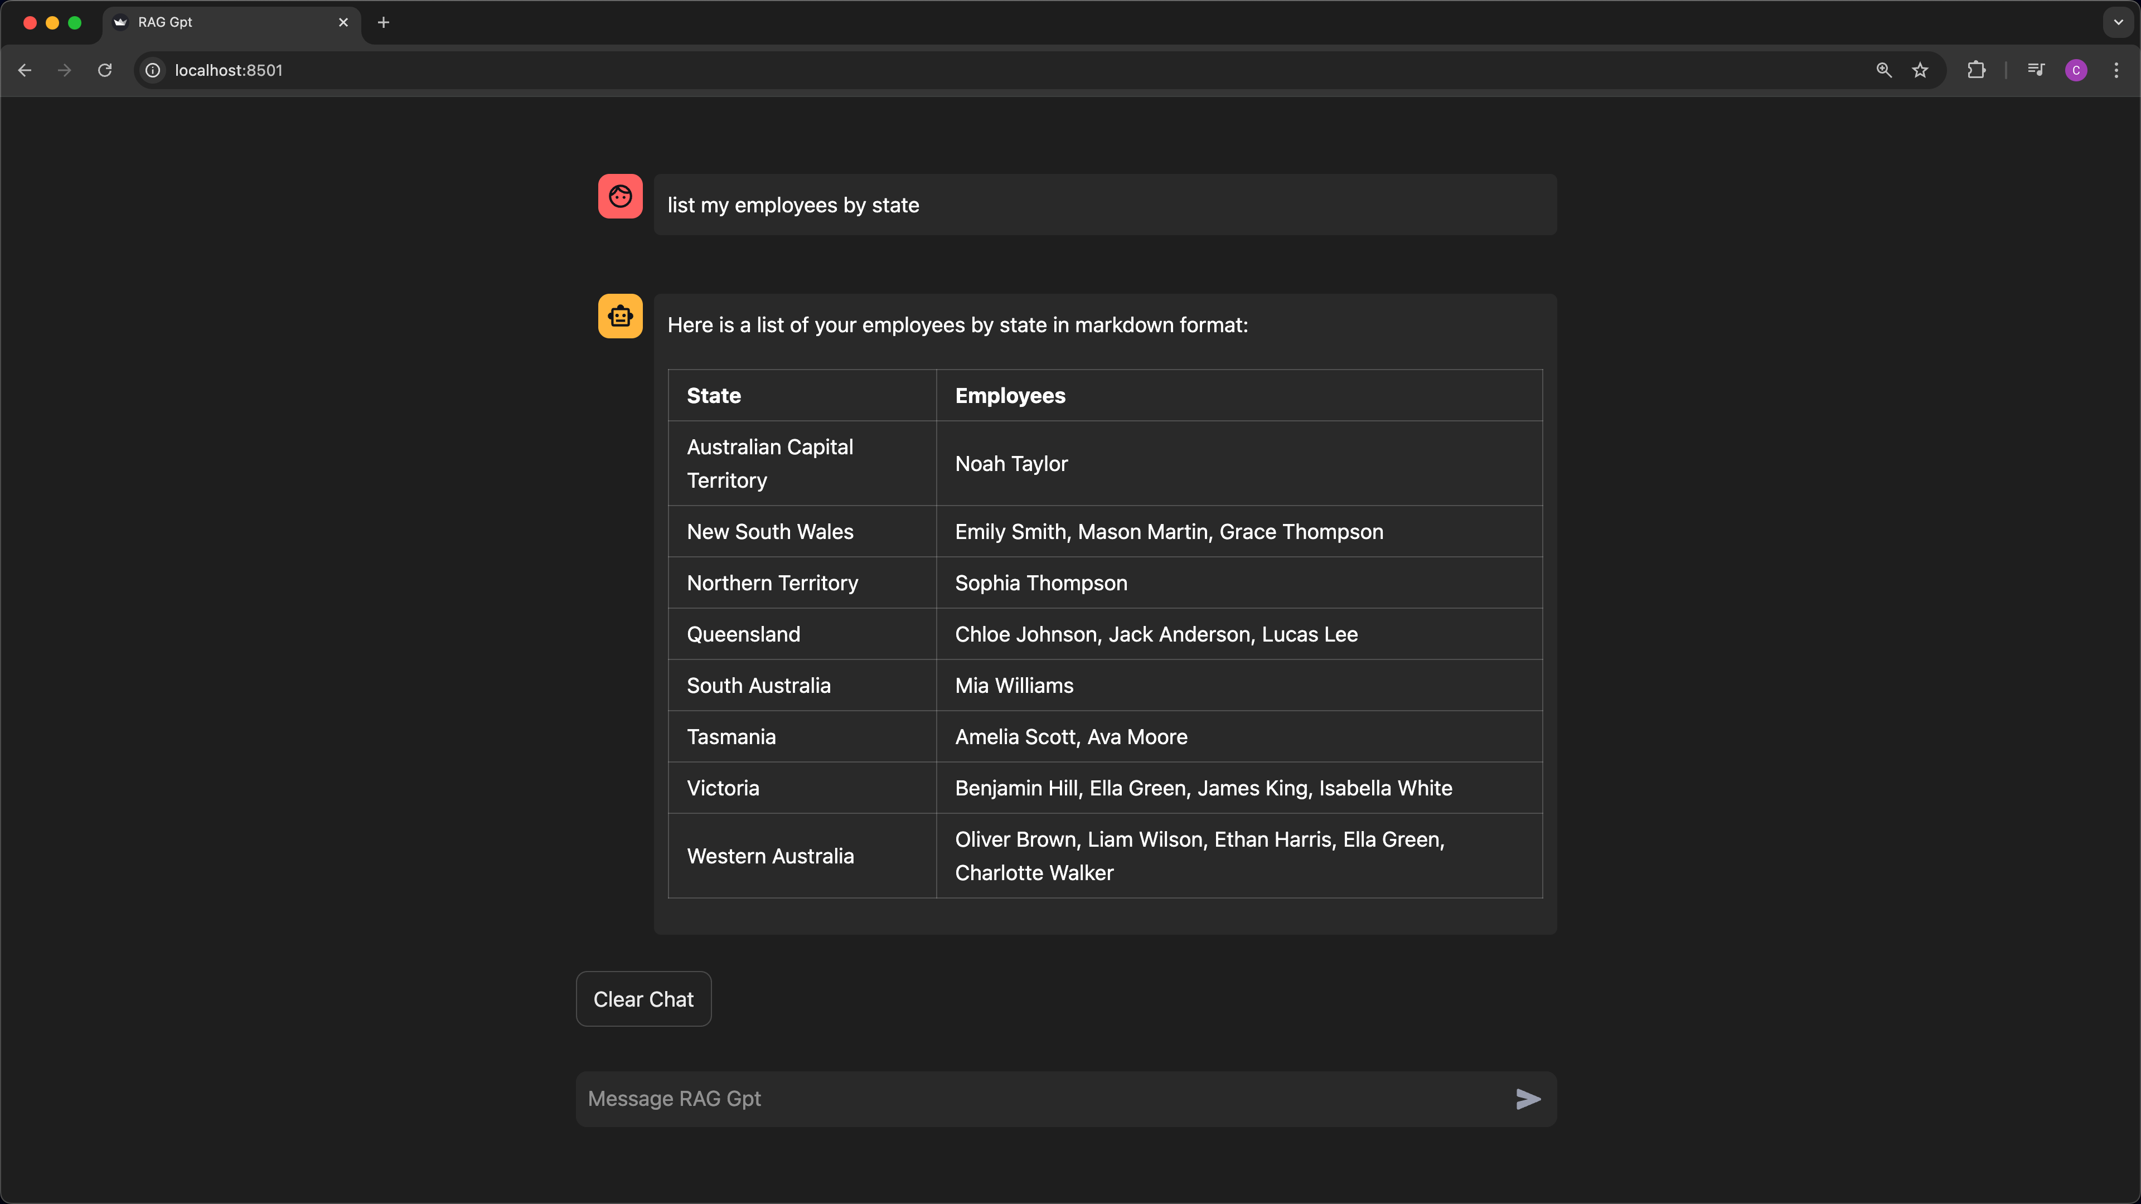The height and width of the screenshot is (1204, 2141).
Task: Click the green macOS fullscreen window button
Action: pyautogui.click(x=75, y=22)
